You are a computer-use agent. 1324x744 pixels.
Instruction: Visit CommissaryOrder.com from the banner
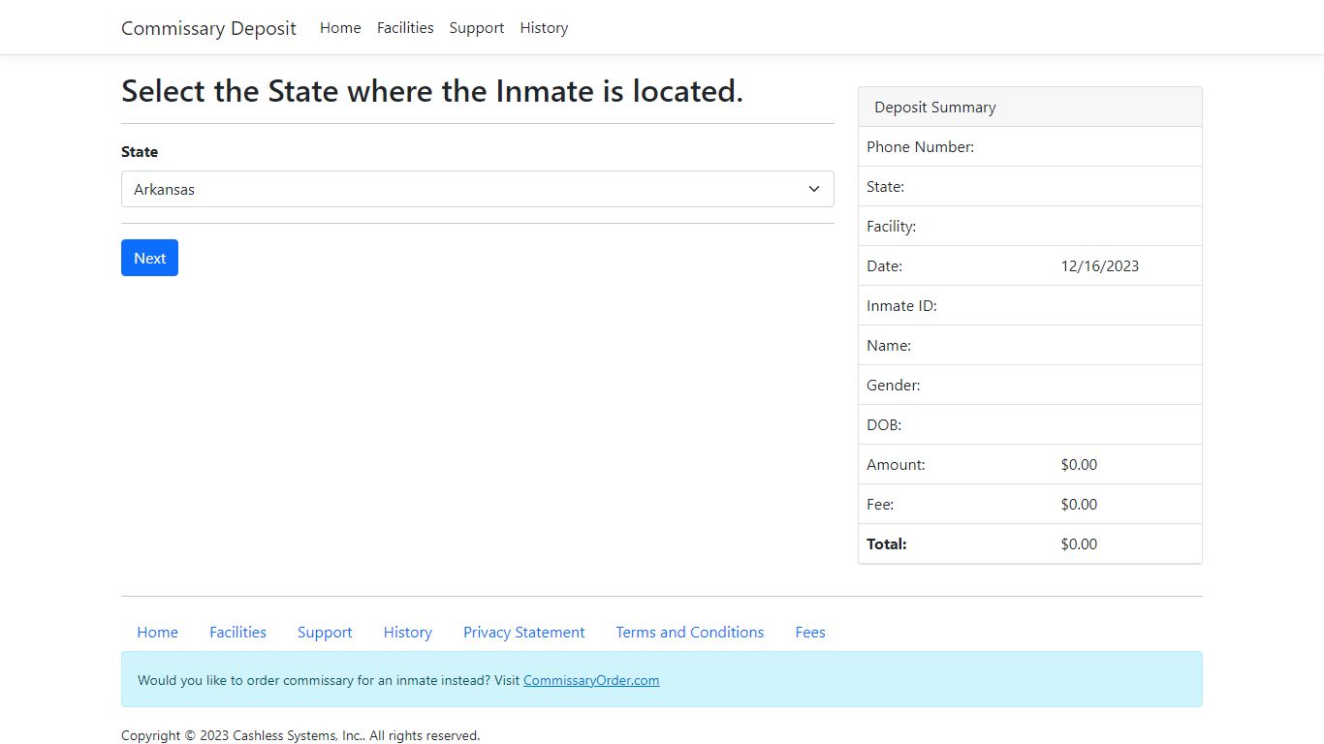tap(591, 680)
